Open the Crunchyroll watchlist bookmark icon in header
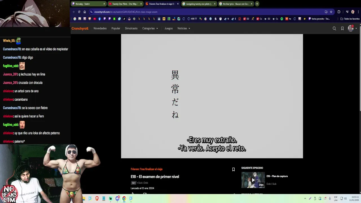The height and width of the screenshot is (203, 361). pyautogui.click(x=342, y=28)
